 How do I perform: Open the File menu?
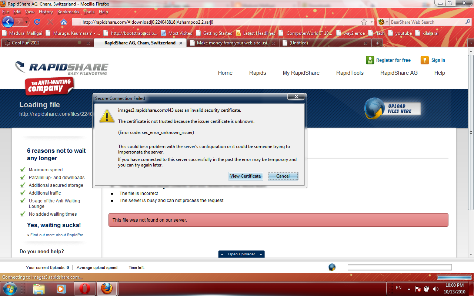coord(6,12)
